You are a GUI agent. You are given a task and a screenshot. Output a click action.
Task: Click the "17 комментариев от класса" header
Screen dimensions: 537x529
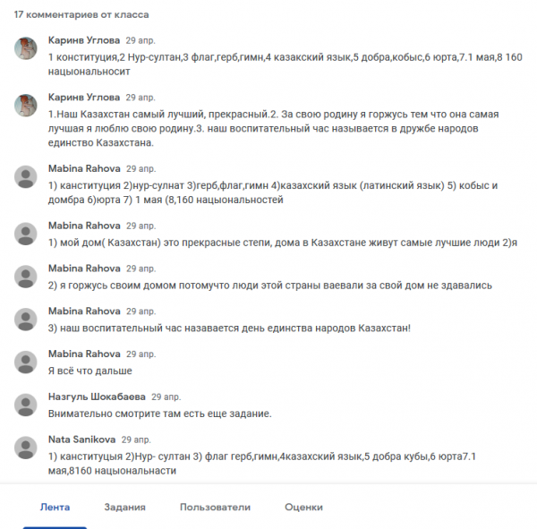(x=81, y=15)
